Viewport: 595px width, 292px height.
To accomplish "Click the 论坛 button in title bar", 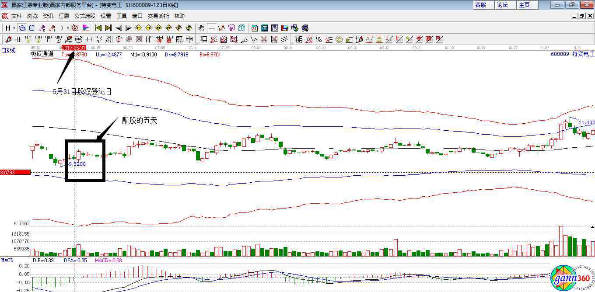I will 506,5.
